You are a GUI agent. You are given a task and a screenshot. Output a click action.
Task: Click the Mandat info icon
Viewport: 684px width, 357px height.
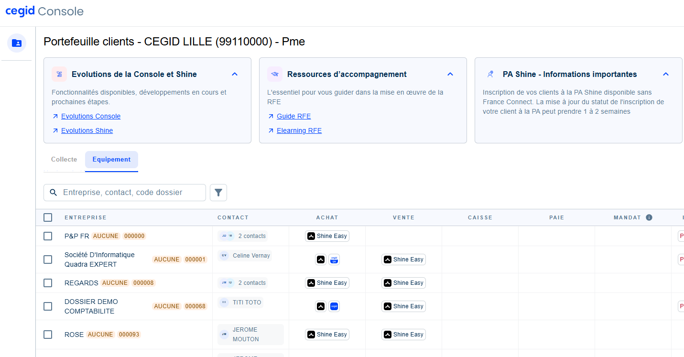click(x=649, y=217)
